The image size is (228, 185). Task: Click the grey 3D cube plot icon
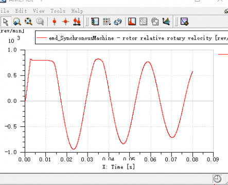click(155, 22)
